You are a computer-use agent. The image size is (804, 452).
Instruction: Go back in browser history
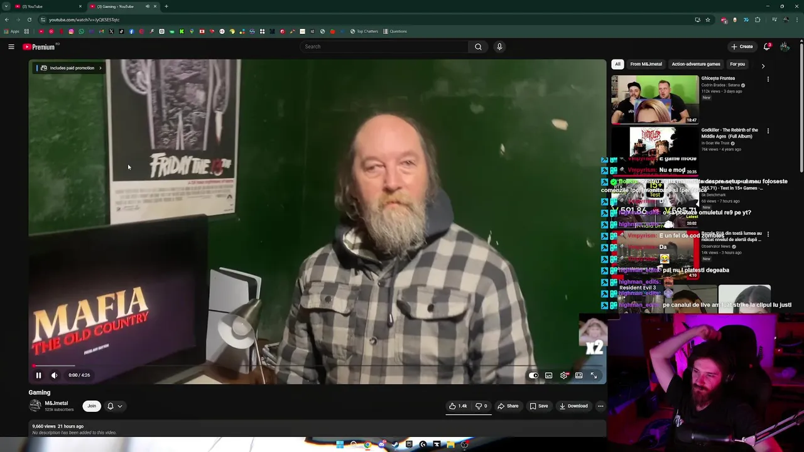(7, 19)
